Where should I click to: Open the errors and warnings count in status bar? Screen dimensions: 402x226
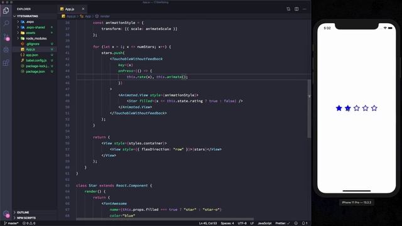pyautogui.click(x=29, y=223)
